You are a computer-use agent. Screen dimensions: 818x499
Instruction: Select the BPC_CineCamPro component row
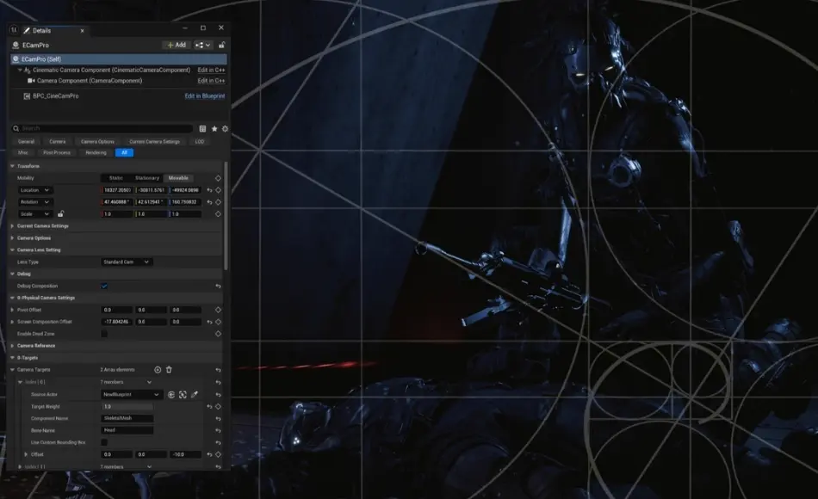(x=56, y=96)
